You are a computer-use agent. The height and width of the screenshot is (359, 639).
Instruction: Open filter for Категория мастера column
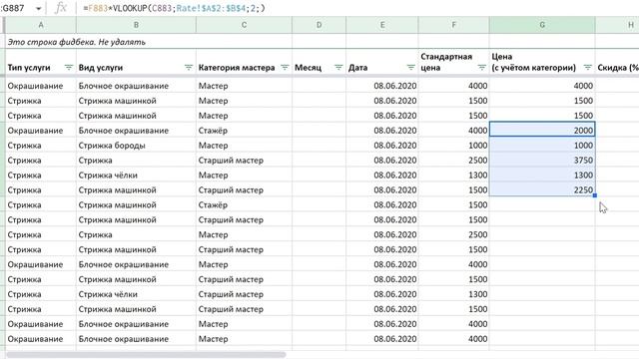tap(285, 68)
